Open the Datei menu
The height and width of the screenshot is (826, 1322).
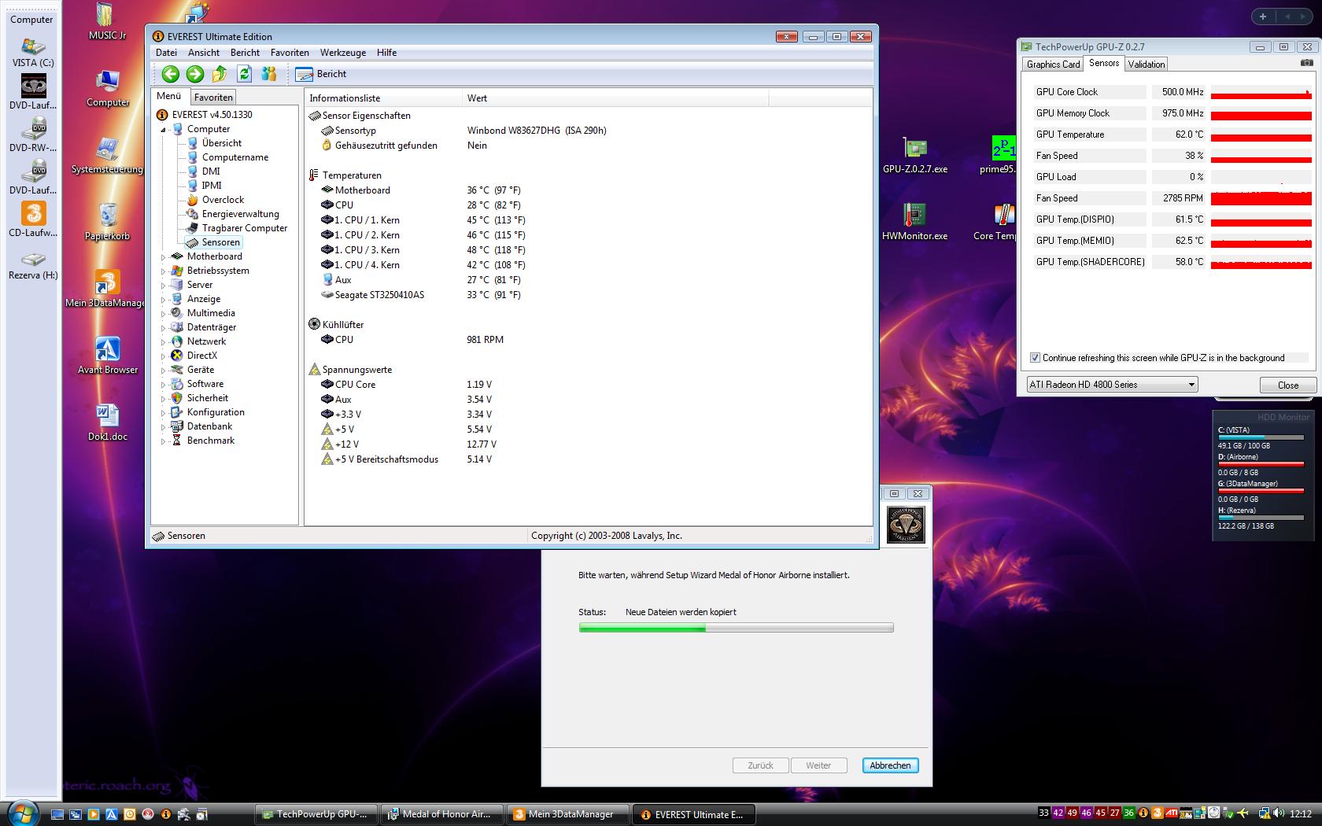166,53
